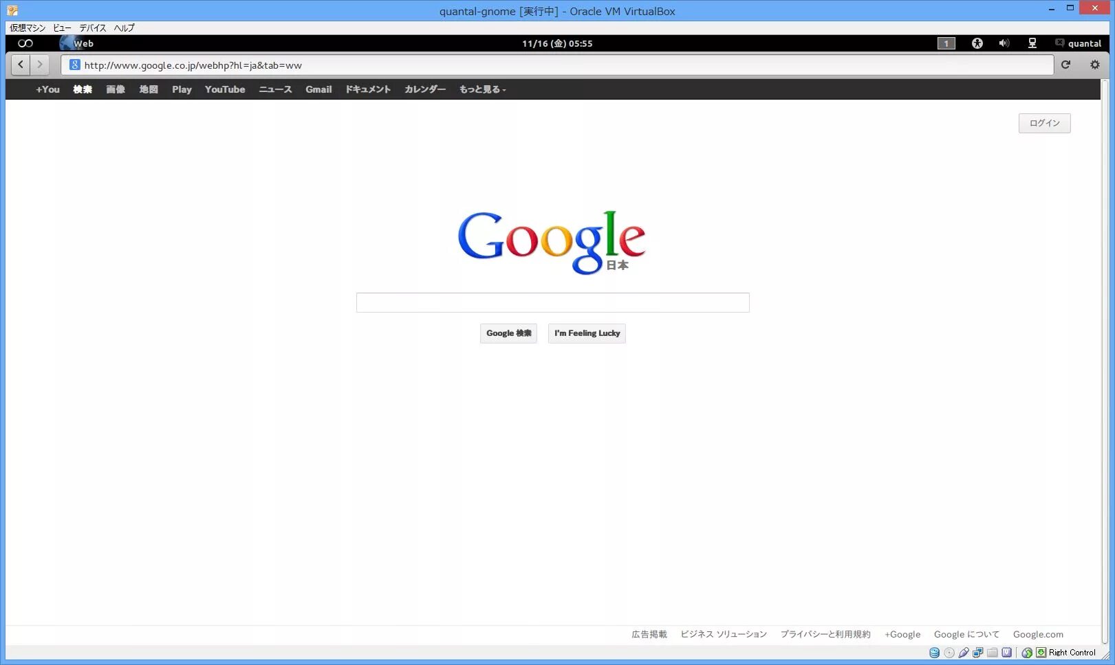
Task: Open the Play link in Google bar
Action: coord(182,89)
